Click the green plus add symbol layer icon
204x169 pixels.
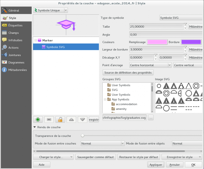click(x=38, y=119)
